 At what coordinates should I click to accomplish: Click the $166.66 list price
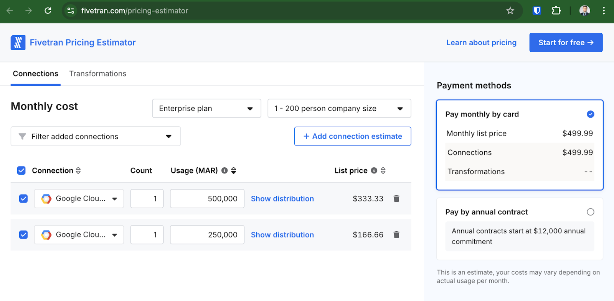pyautogui.click(x=368, y=234)
